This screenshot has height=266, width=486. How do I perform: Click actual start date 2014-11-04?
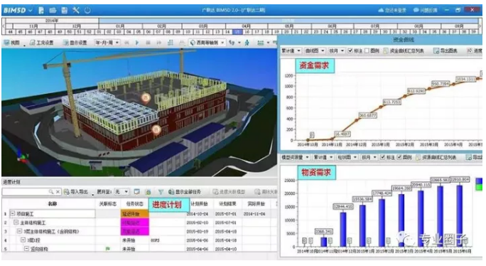click(254, 214)
